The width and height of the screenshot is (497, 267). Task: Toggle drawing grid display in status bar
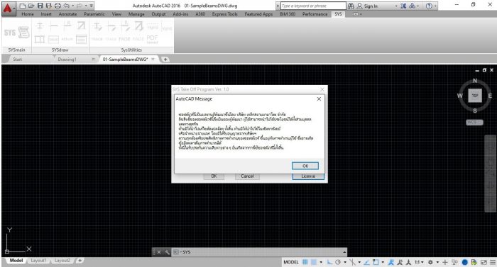(x=305, y=262)
